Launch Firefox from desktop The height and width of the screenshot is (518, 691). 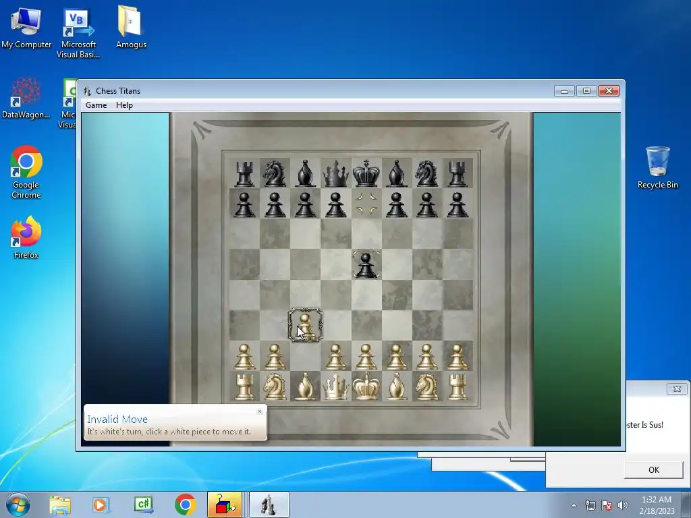[26, 237]
